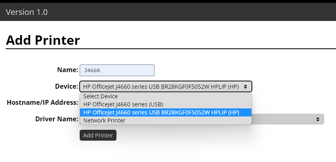Click the 'Add Printer' page heading
Screen dimensions: 336x162
coord(43,40)
